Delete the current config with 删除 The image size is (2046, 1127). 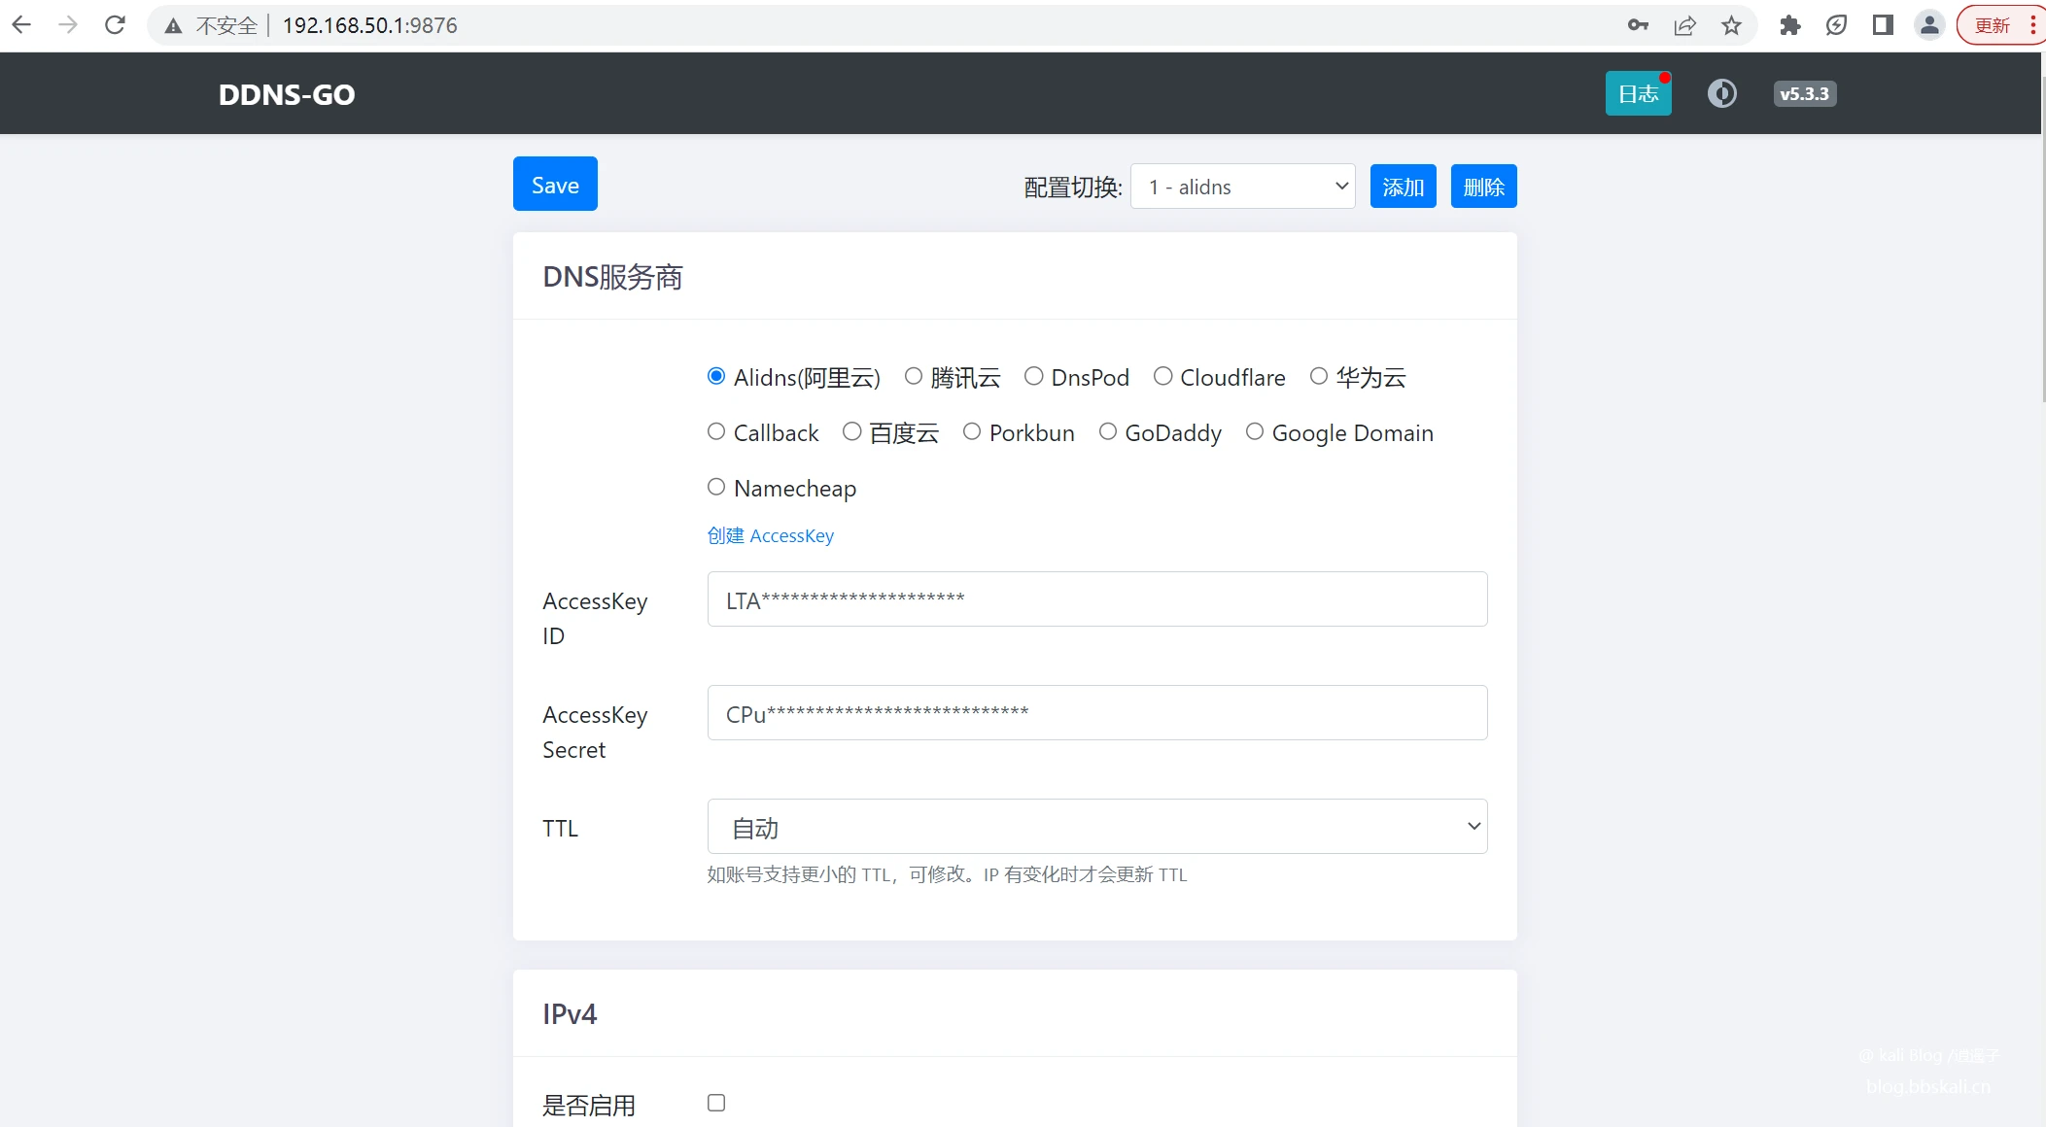pos(1483,186)
